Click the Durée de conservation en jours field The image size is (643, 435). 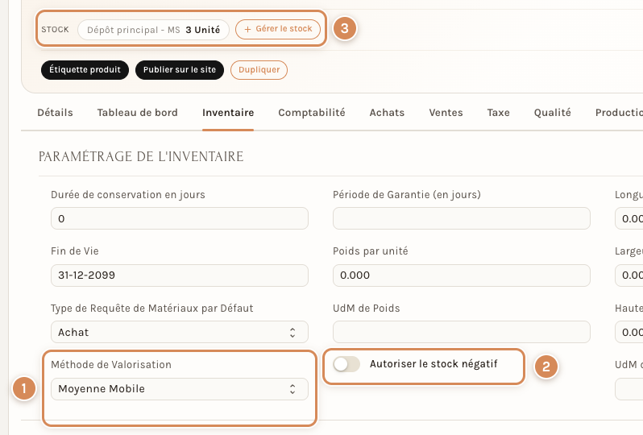coord(180,218)
